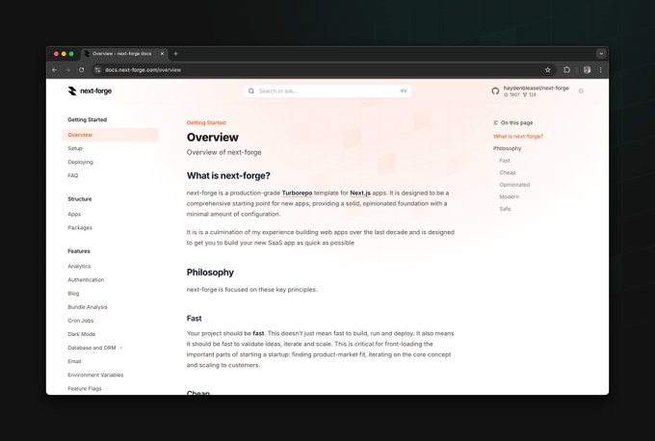The image size is (655, 441).
Task: Toggle the light/dark theme sun icon
Action: (581, 91)
